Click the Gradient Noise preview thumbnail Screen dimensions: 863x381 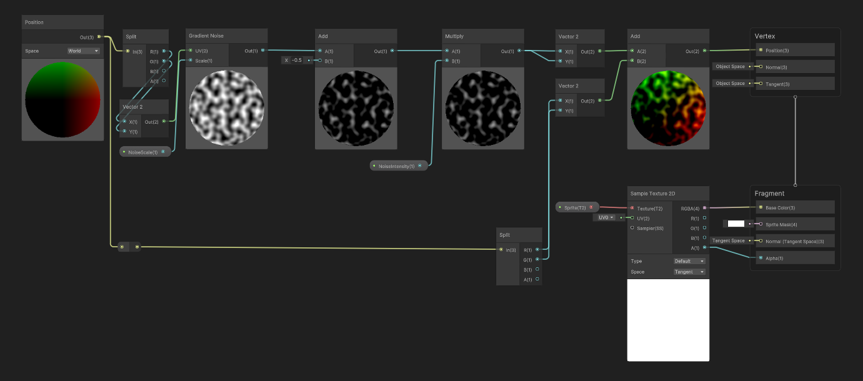pos(227,108)
